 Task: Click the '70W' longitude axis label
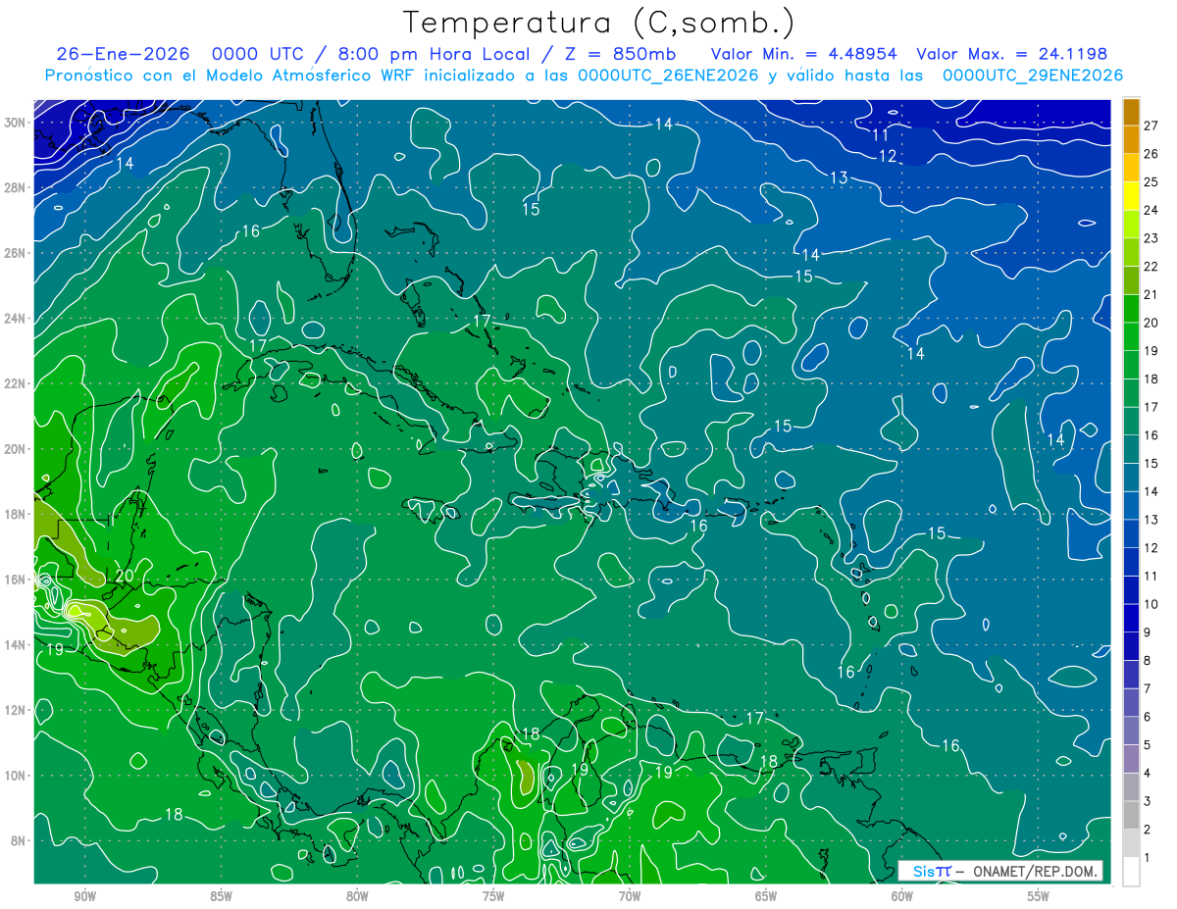pyautogui.click(x=630, y=895)
